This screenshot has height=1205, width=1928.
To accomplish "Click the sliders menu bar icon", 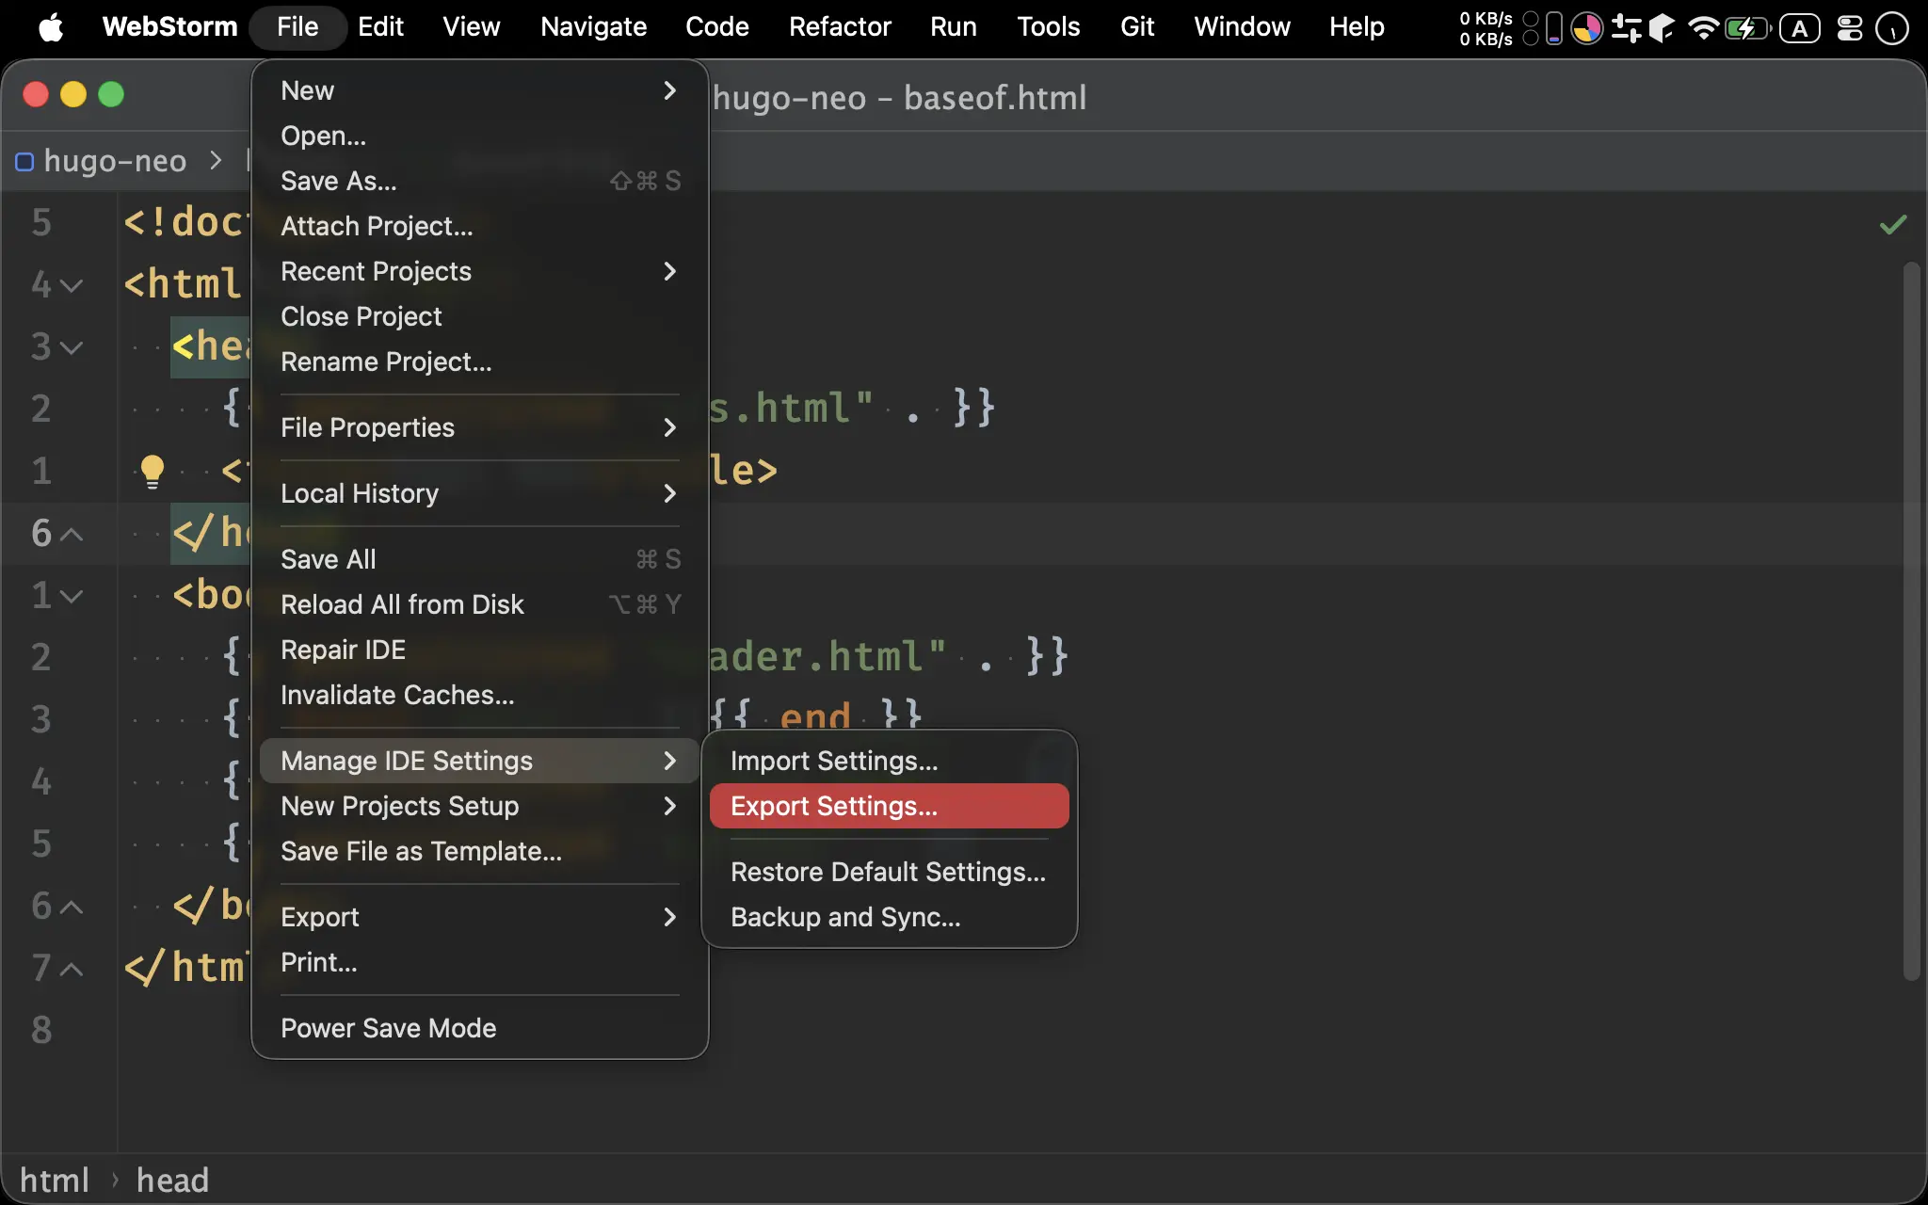I will [1626, 27].
